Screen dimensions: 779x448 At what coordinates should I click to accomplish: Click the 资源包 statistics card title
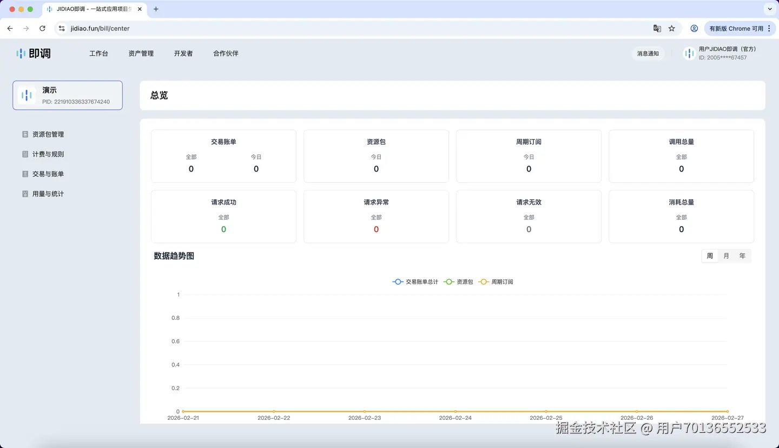(376, 142)
